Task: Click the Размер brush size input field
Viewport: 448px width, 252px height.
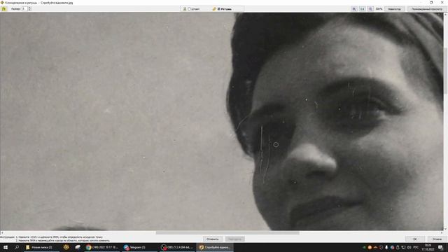Action: click(x=24, y=9)
